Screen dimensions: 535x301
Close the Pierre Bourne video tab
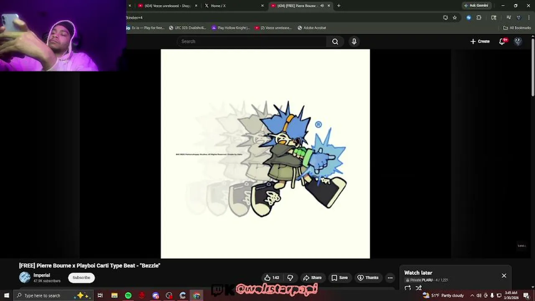pos(329,6)
